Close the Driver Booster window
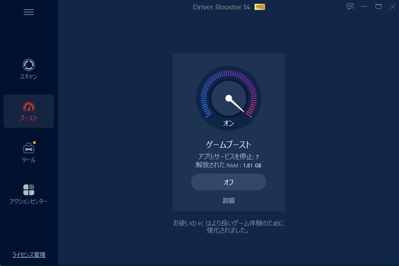399x266 pixels. [393, 7]
